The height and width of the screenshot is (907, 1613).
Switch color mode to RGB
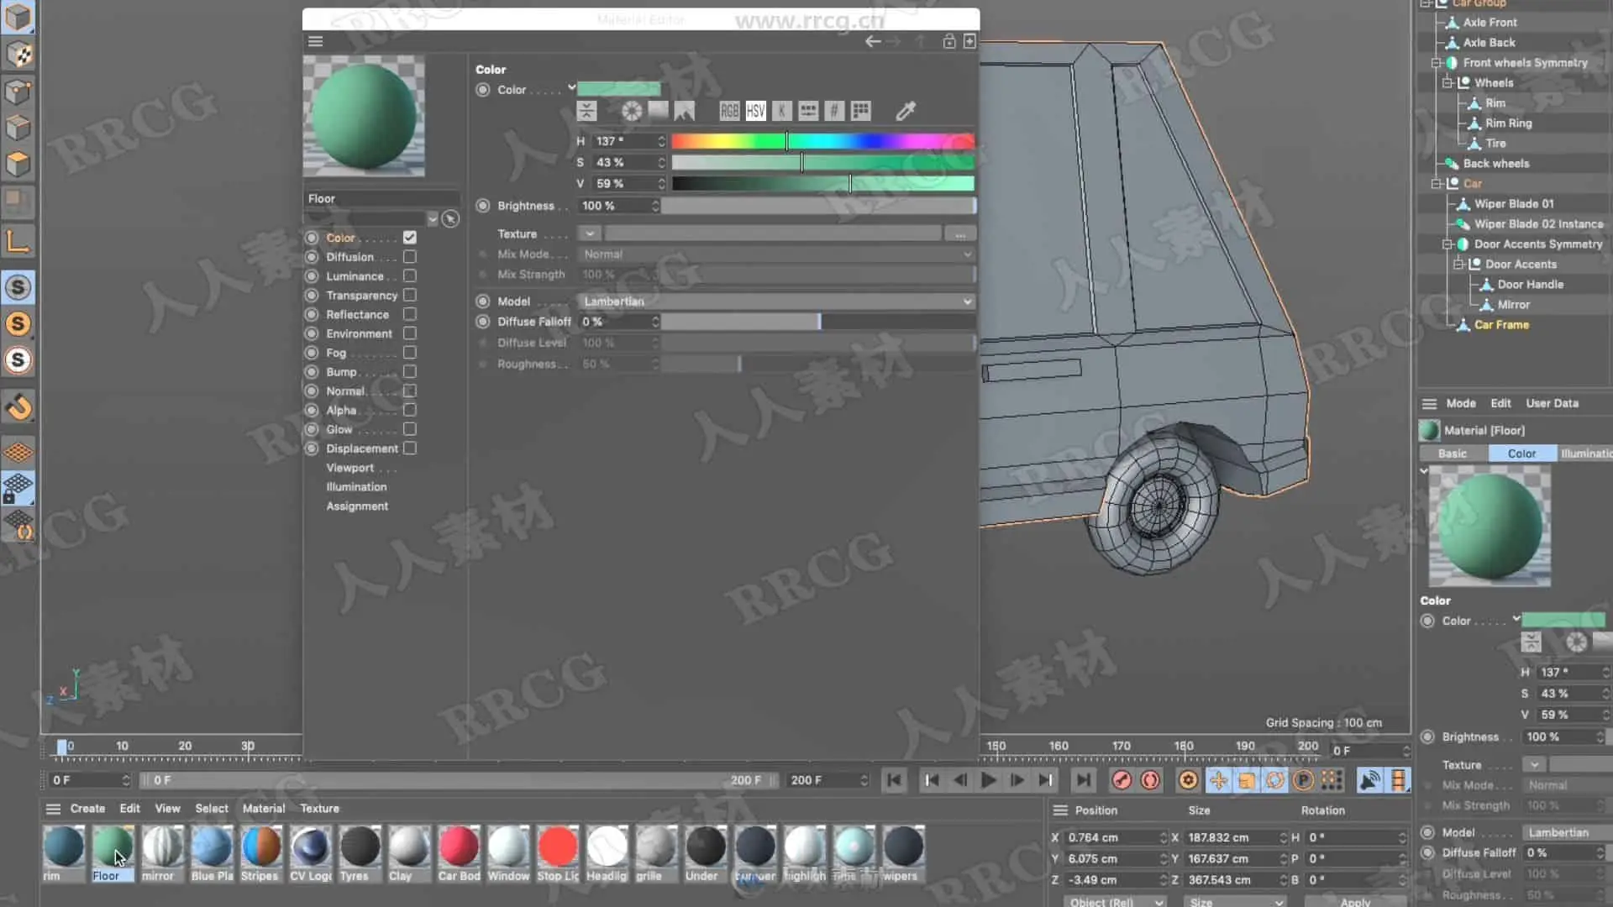(728, 111)
